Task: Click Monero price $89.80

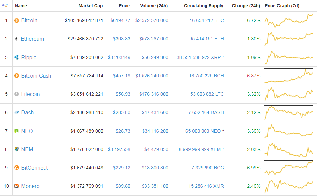Action: click(x=123, y=186)
